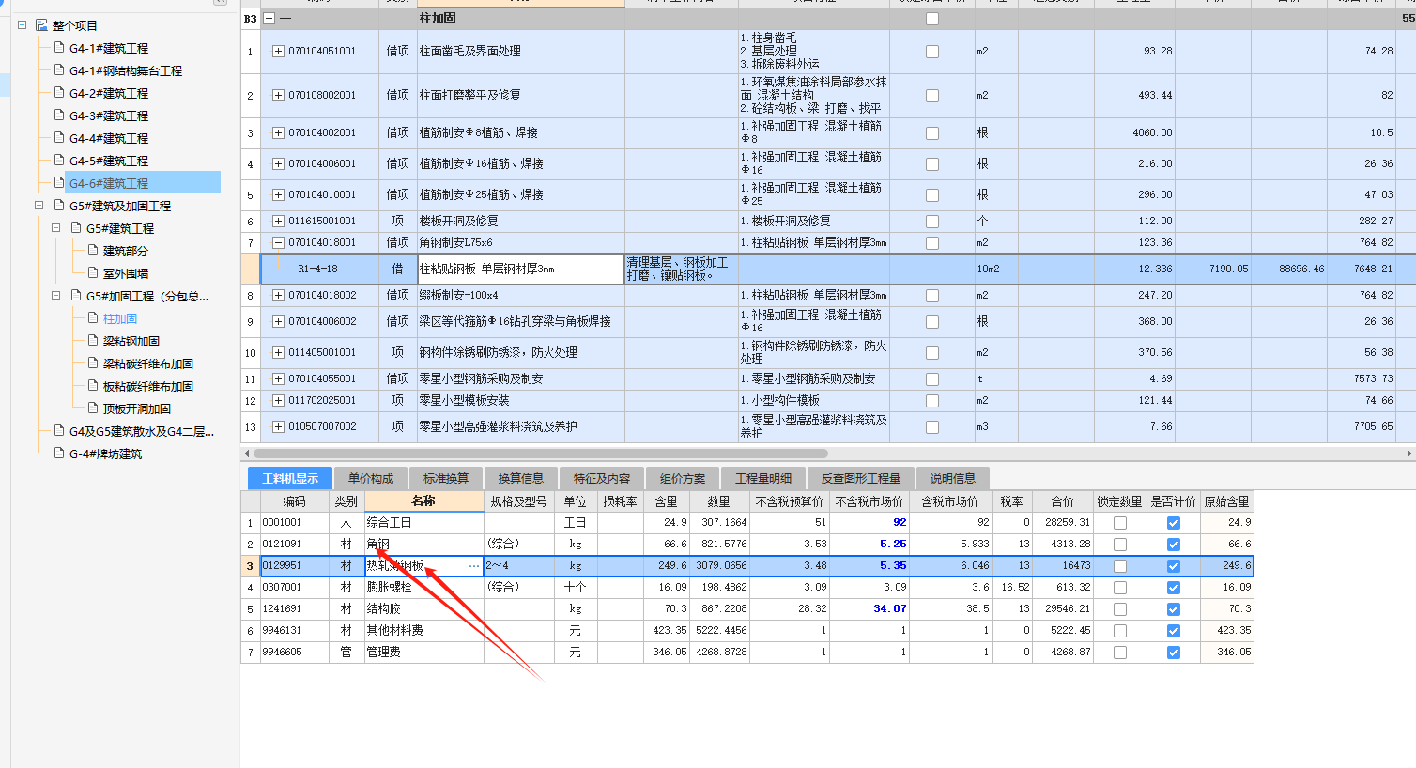Image resolution: width=1416 pixels, height=768 pixels.
Task: Open the 工程量明细 tab
Action: (763, 479)
